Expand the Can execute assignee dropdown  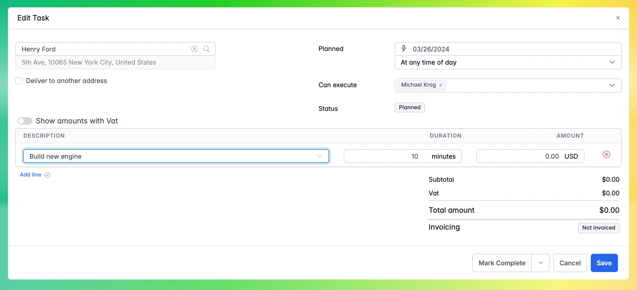tap(612, 85)
